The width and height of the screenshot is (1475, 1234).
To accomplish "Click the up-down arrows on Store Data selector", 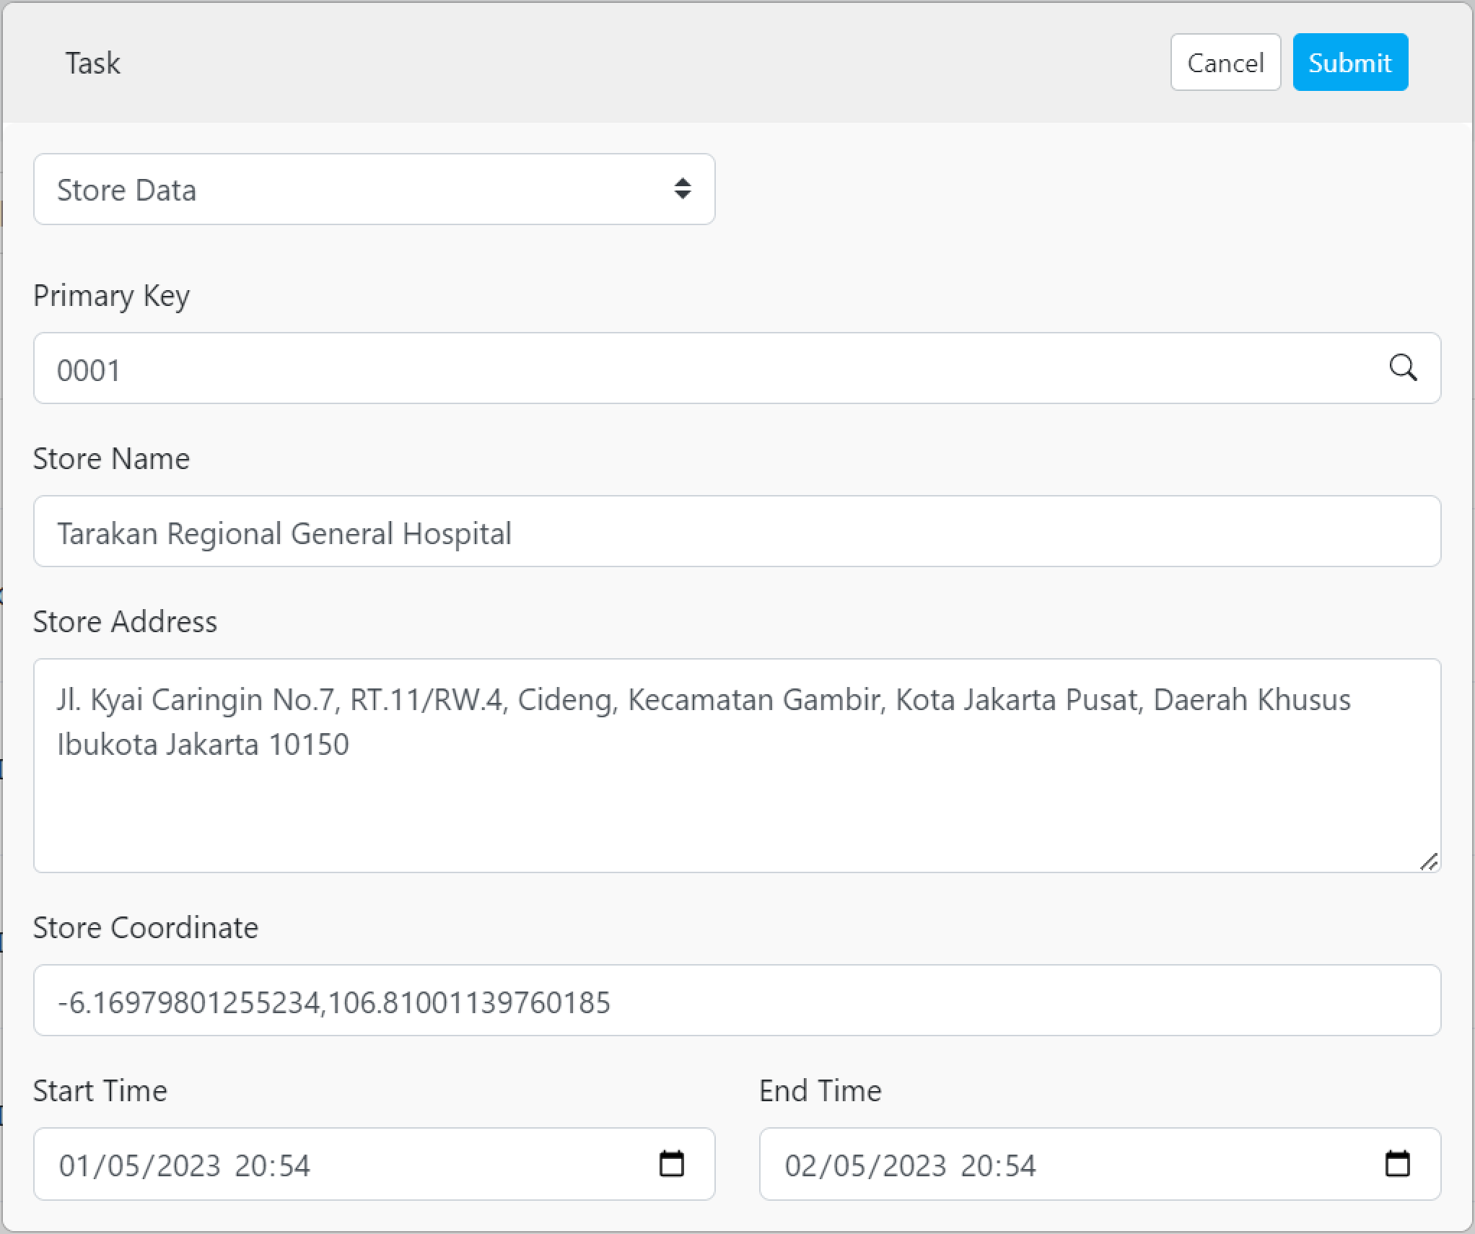I will [x=684, y=189].
